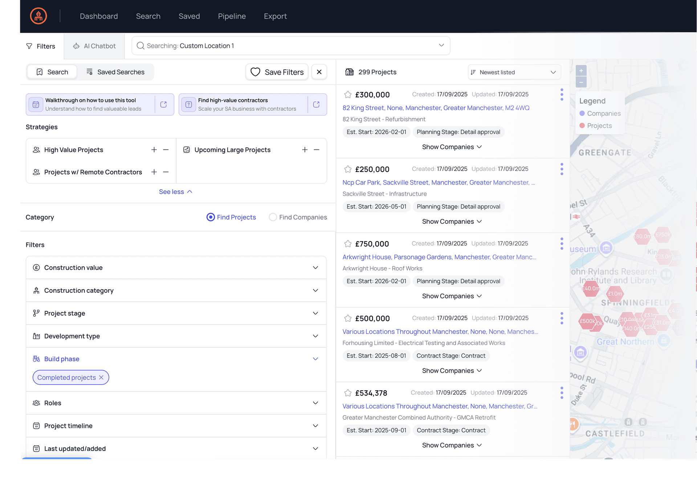Star the £750,000 Arkwright House project
This screenshot has height=477, width=697.
[x=348, y=244]
